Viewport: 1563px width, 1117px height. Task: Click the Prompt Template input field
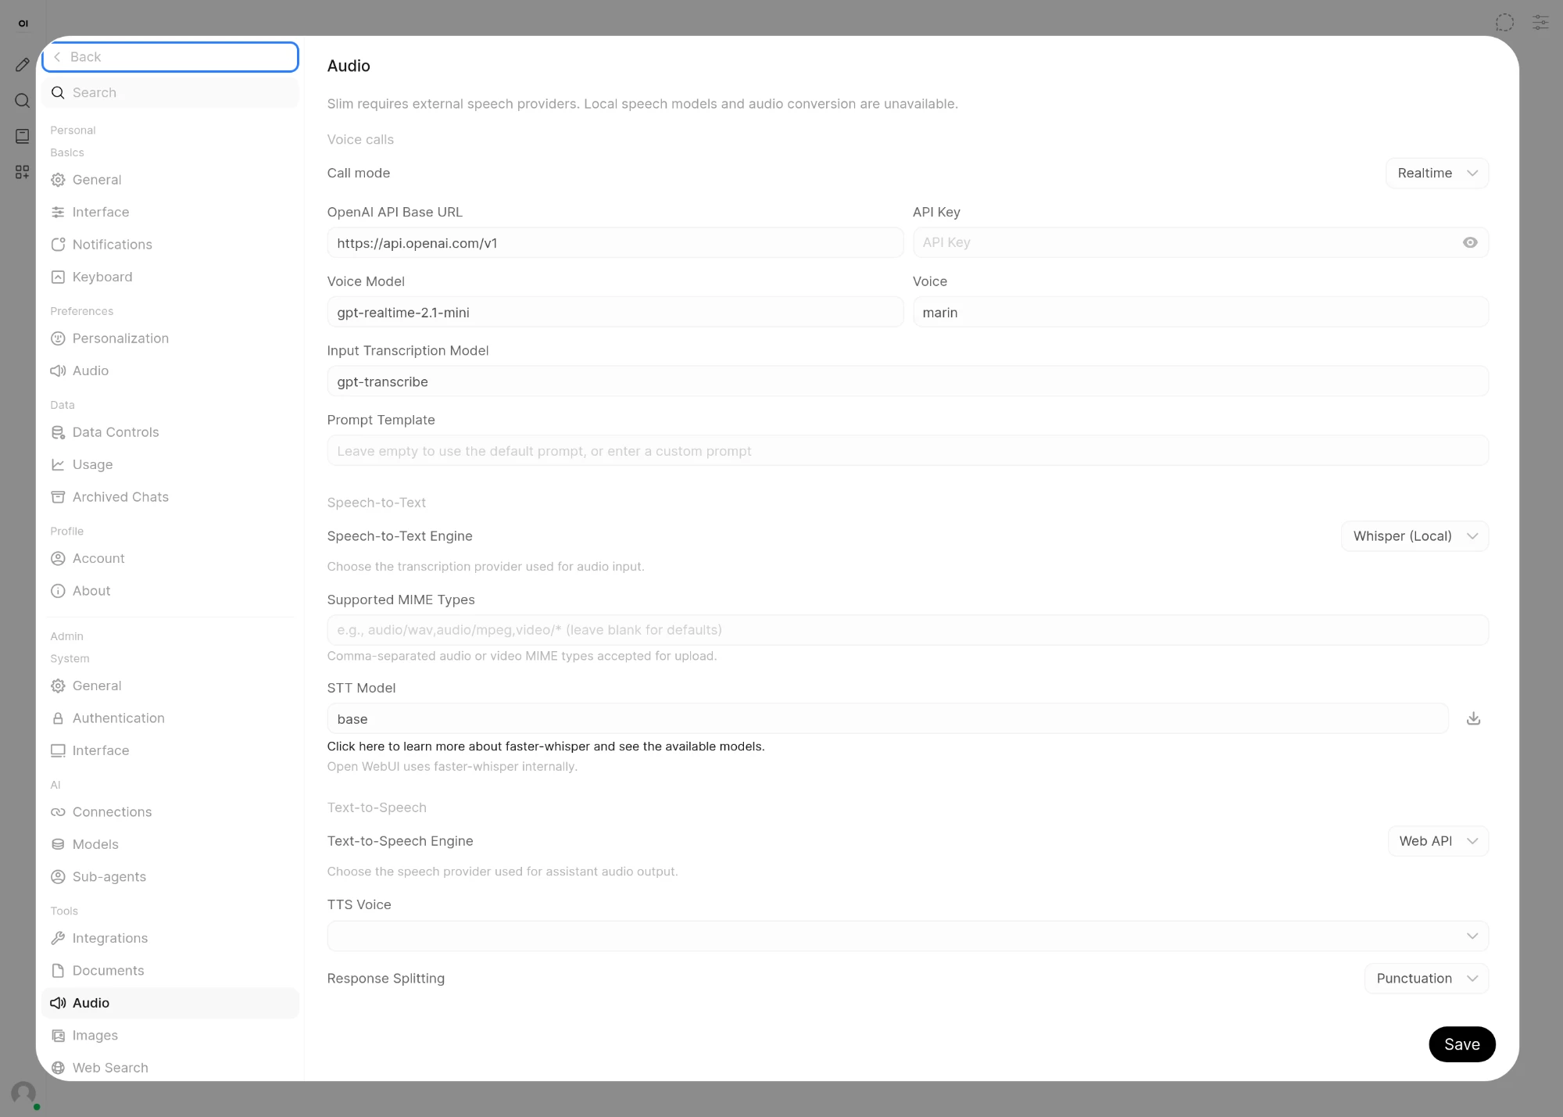pos(907,451)
